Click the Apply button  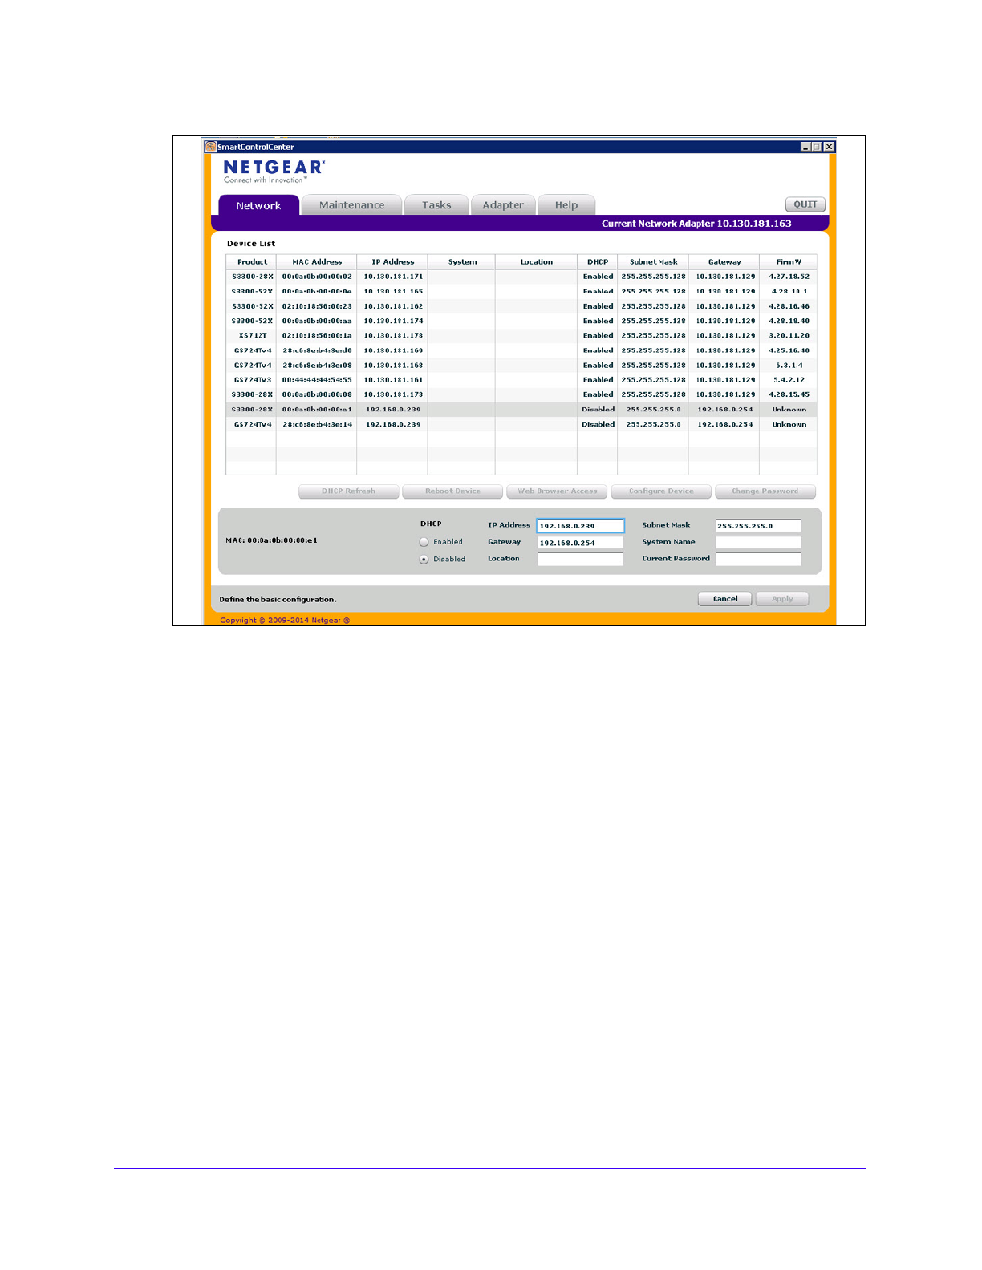pyautogui.click(x=782, y=599)
